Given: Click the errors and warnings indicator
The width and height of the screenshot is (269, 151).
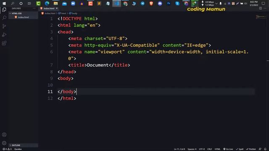Looking at the screenshot, I should pos(7,149).
